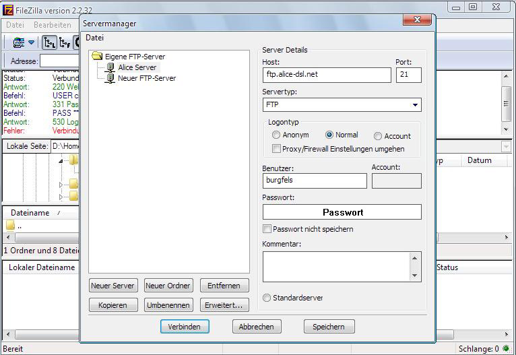Open the Bearbeiten menu in FileZilla
Image resolution: width=516 pixels, height=355 pixels.
pos(52,24)
